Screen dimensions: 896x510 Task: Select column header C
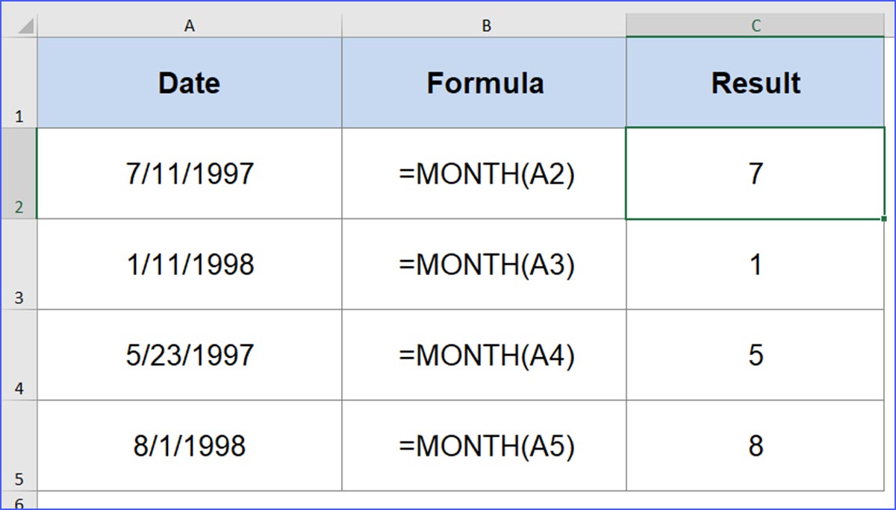tap(756, 25)
